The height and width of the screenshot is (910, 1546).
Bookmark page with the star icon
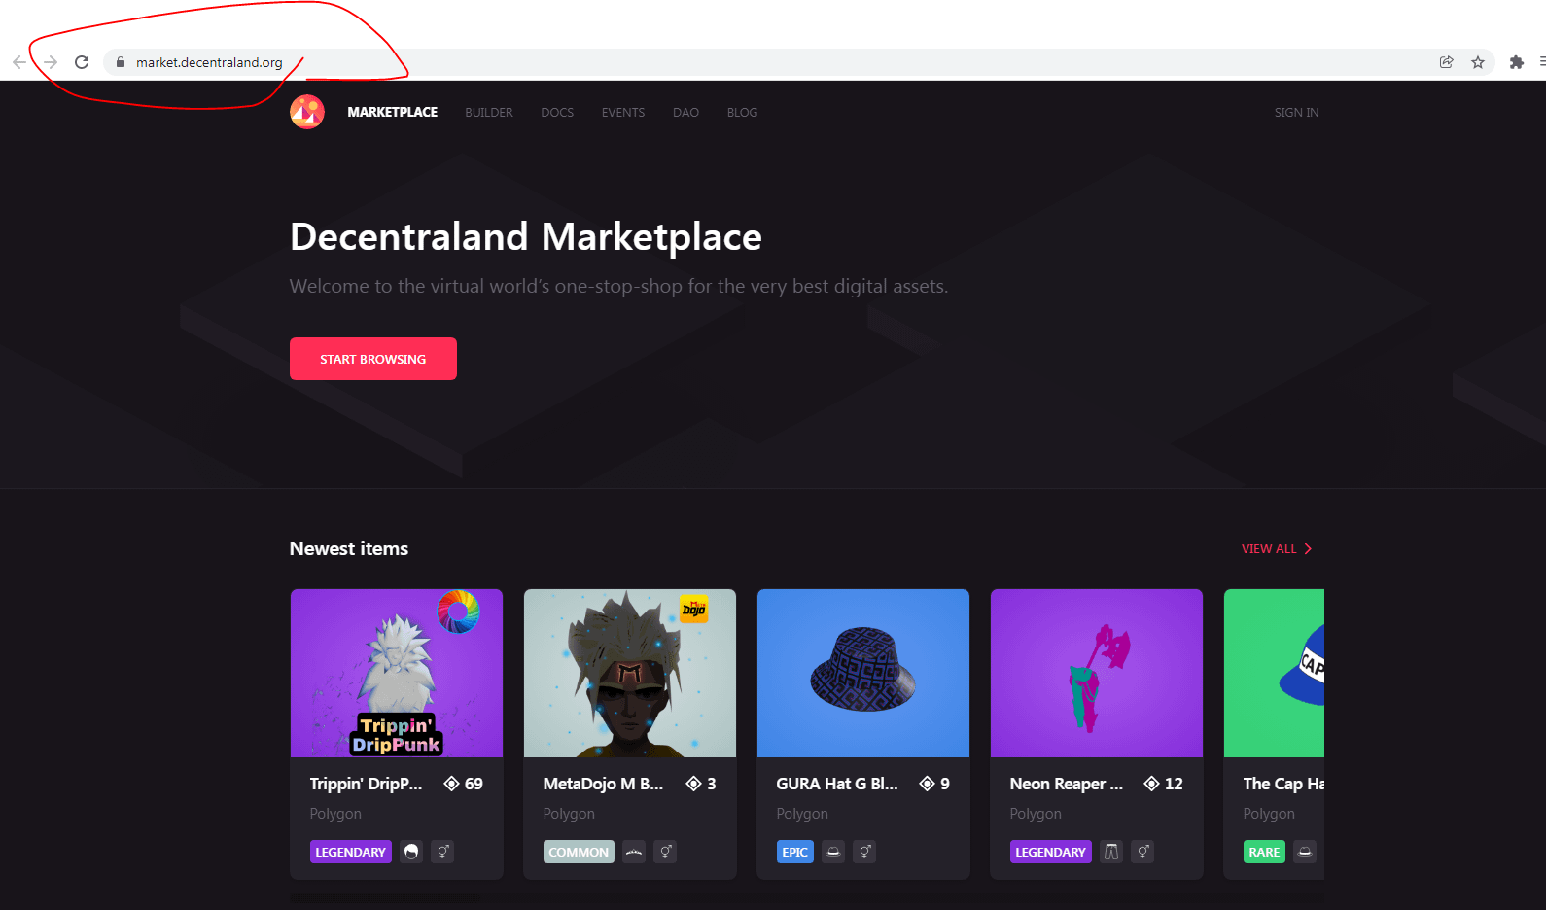(x=1478, y=62)
